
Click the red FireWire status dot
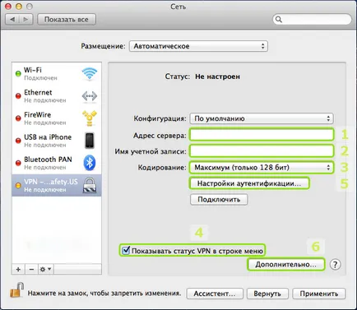click(x=18, y=118)
